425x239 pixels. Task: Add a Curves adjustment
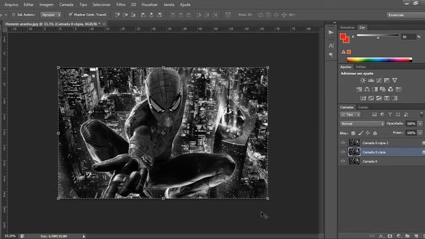(x=379, y=80)
